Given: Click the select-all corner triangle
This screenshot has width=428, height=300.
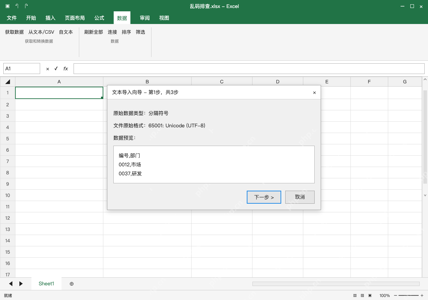Looking at the screenshot, I should 8,82.
